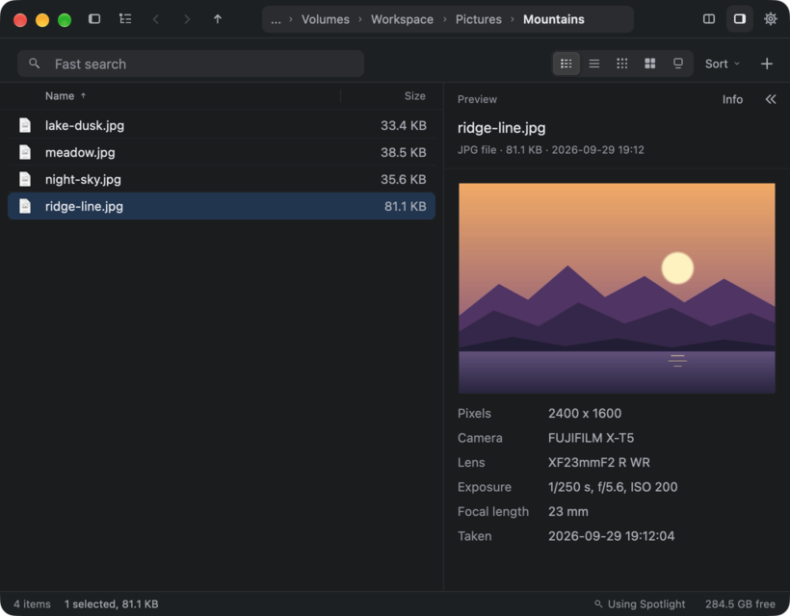Sort by the Name column header
The height and width of the screenshot is (616, 790).
[60, 96]
